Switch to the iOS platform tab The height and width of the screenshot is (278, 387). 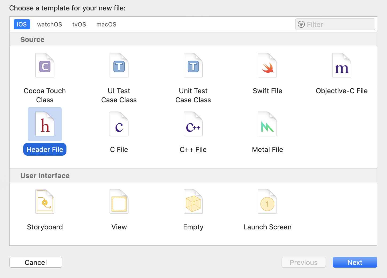22,24
